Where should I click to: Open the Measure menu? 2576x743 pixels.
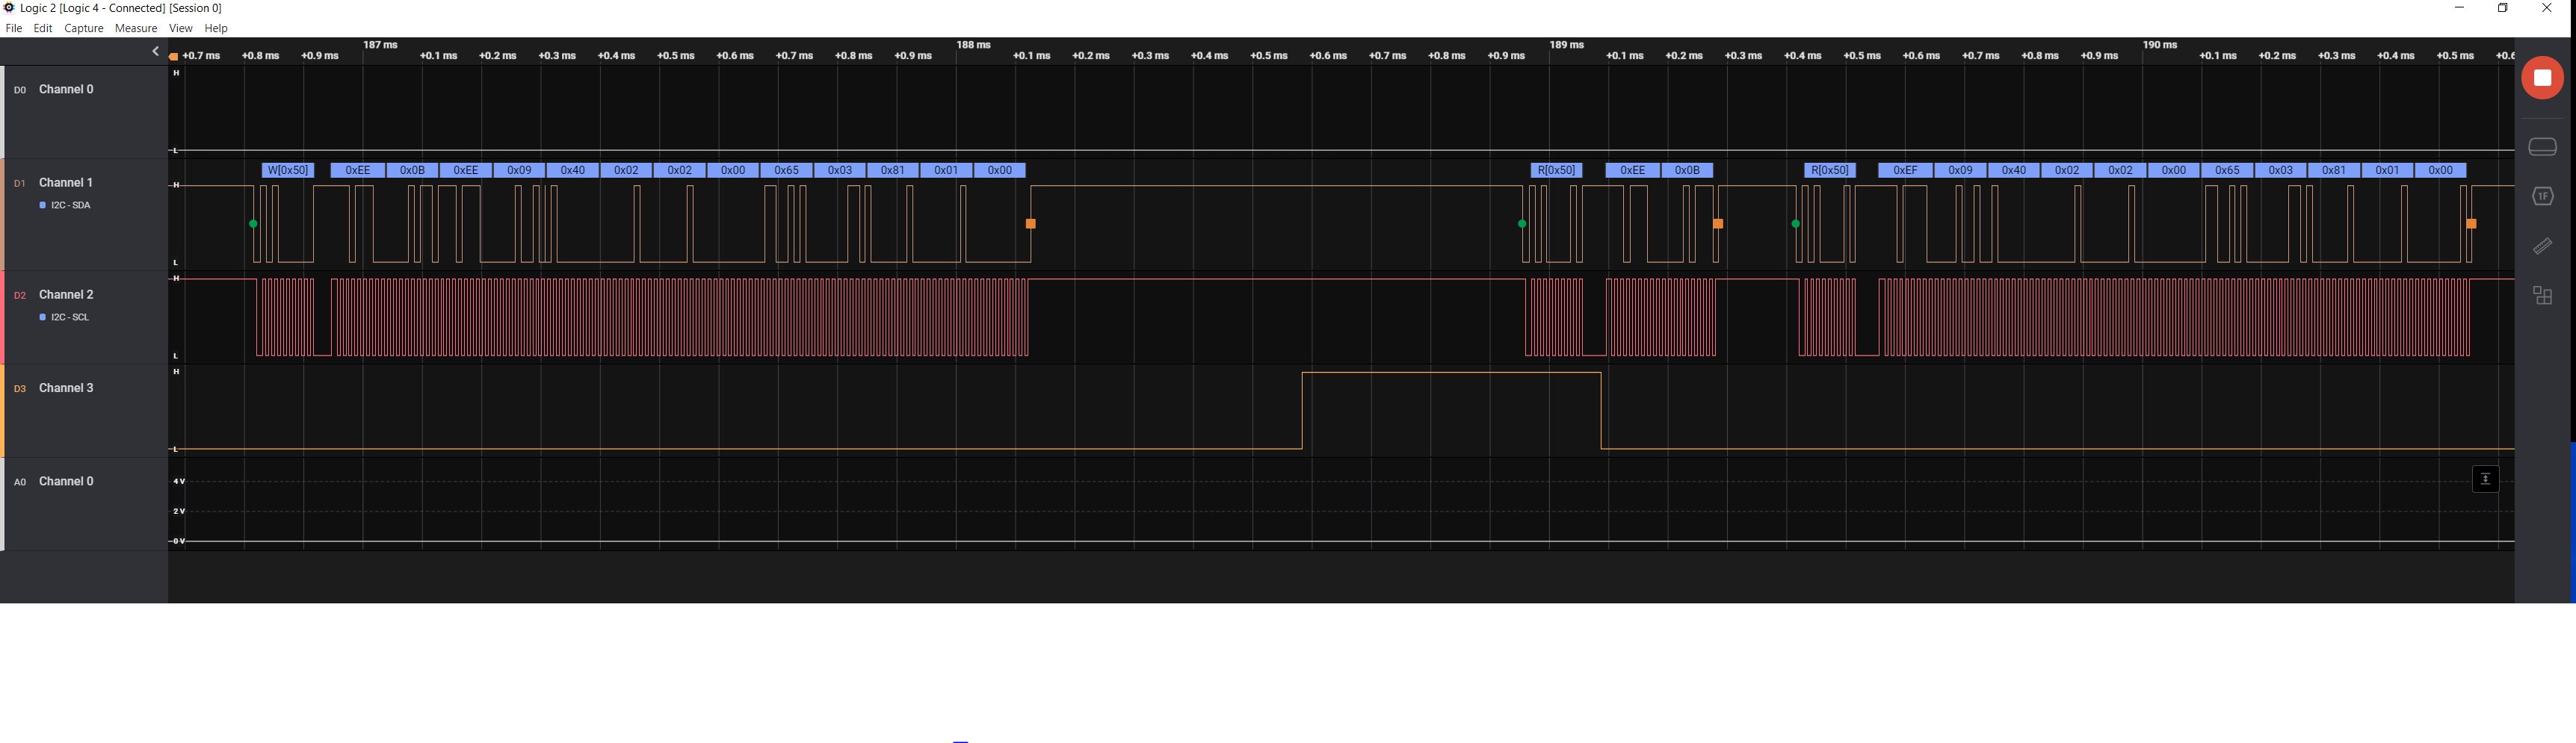[x=135, y=29]
